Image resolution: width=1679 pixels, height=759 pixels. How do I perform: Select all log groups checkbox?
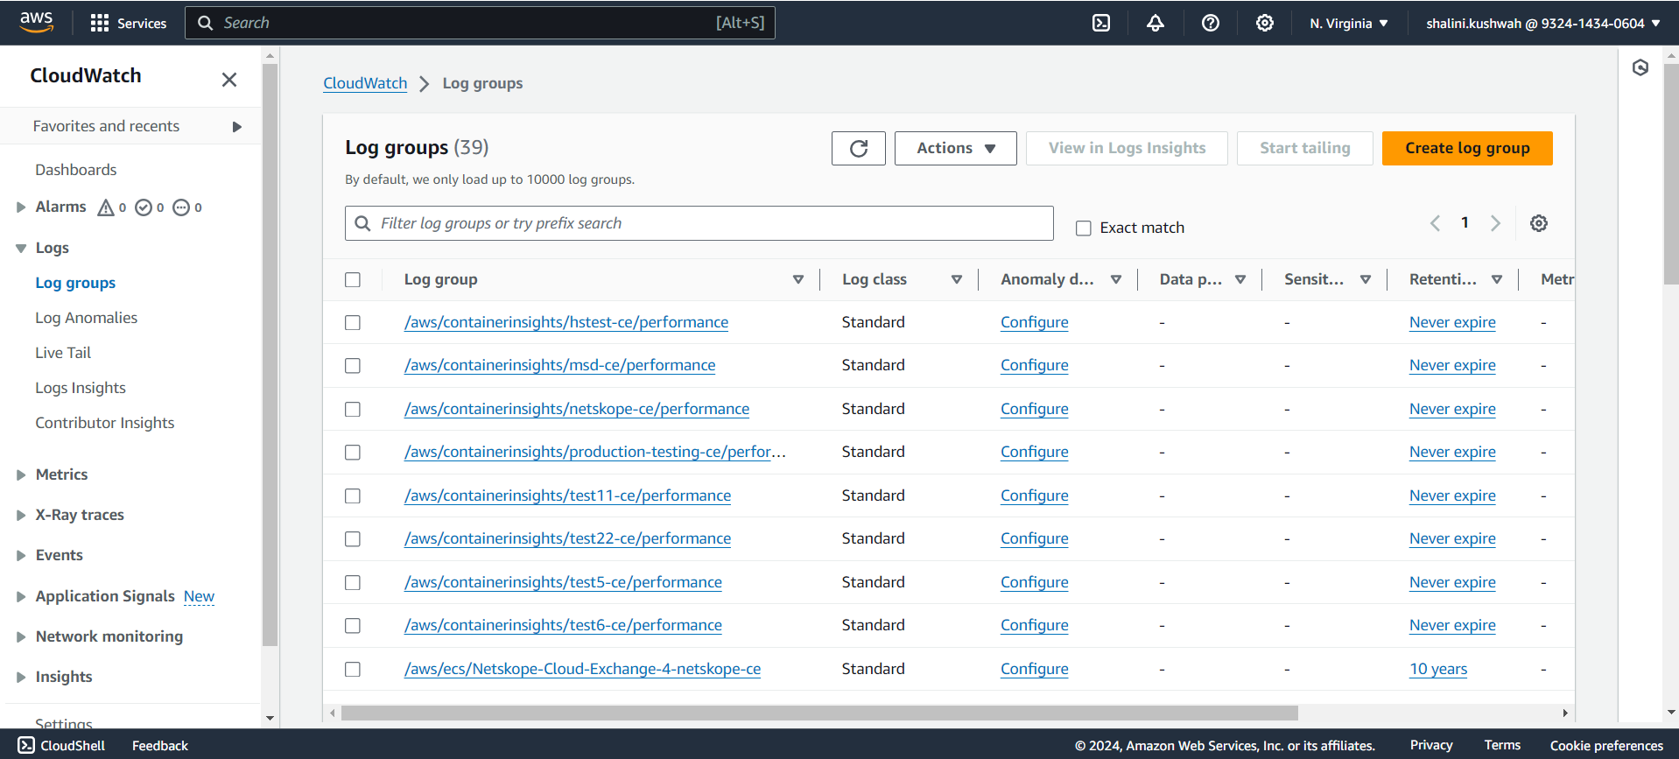(x=353, y=279)
